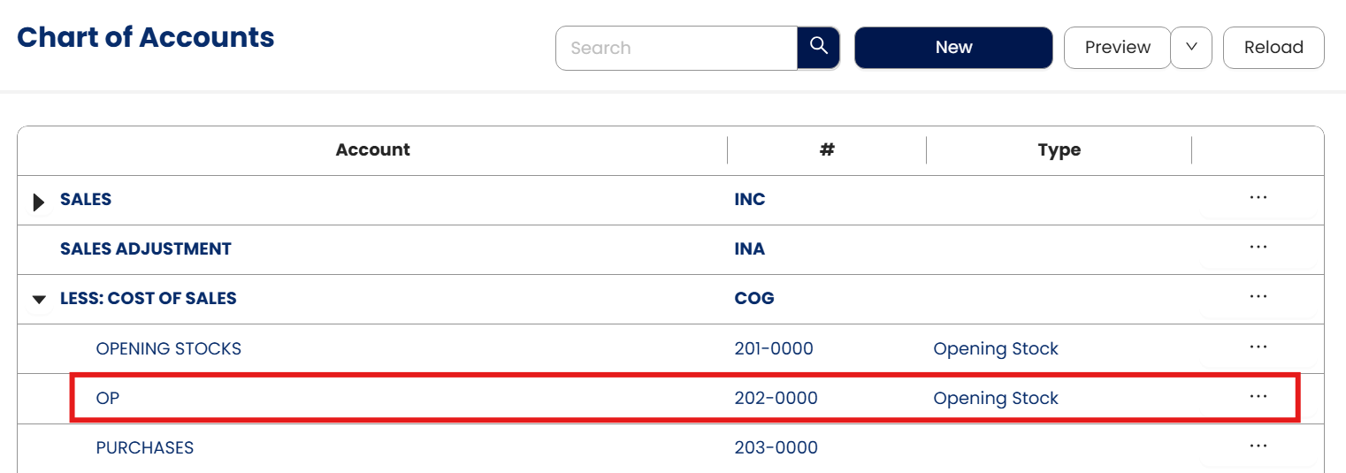Click the Type column header
The width and height of the screenshot is (1346, 473).
click(1059, 150)
